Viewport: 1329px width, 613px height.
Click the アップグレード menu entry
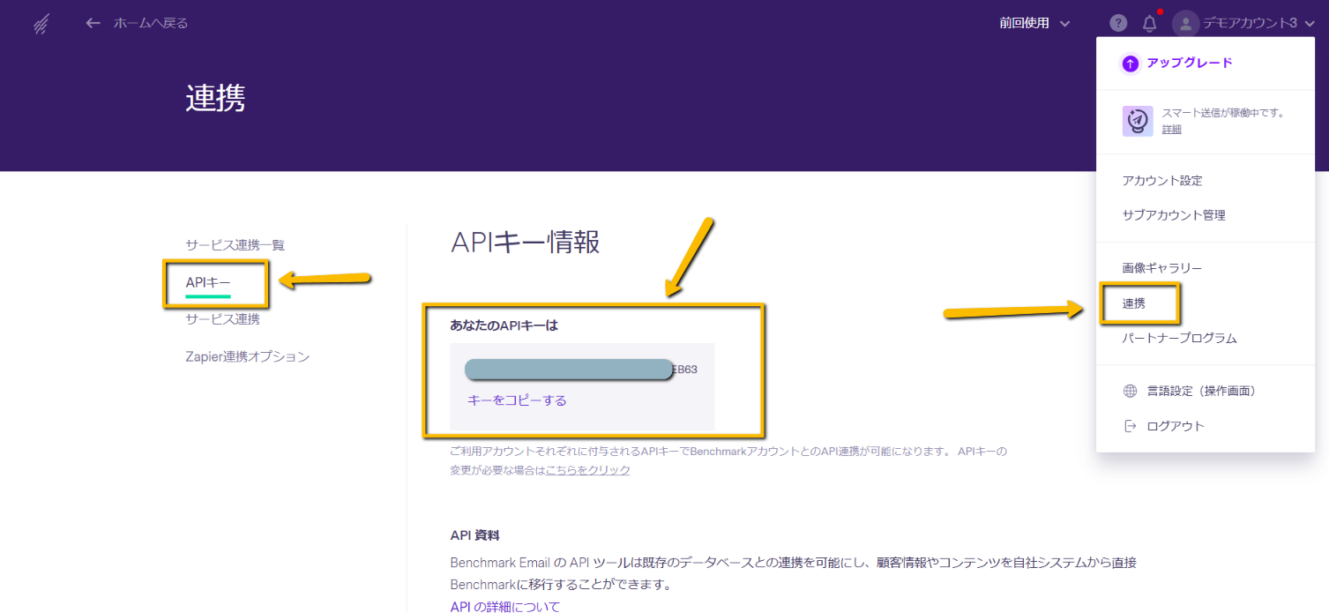(1190, 63)
